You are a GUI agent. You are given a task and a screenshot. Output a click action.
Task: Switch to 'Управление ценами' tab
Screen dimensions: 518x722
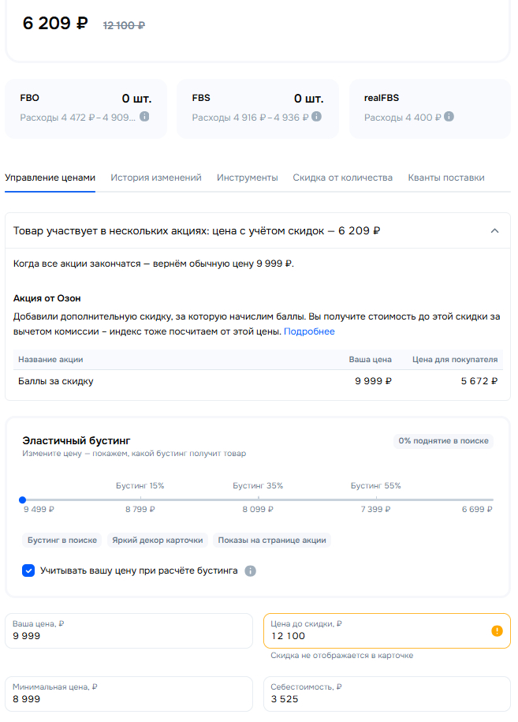pos(50,178)
